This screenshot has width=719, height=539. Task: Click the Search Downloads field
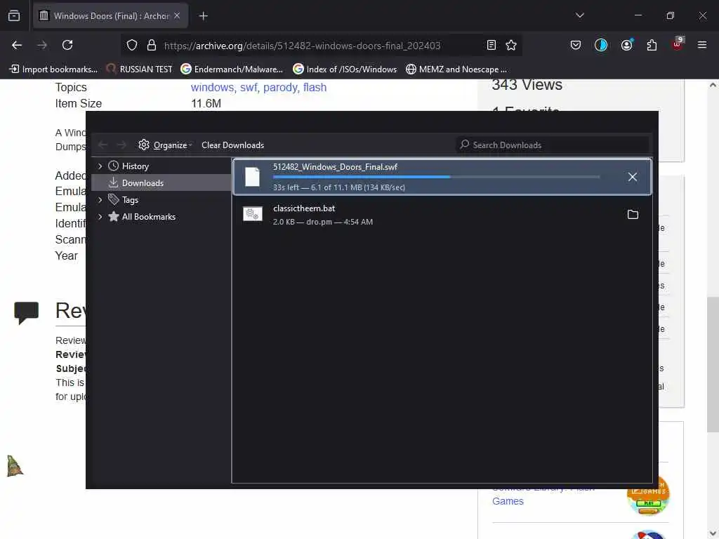553,145
